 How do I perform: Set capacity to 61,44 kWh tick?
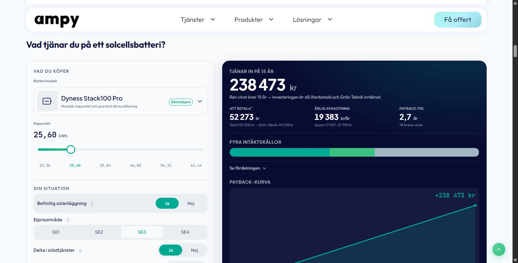pyautogui.click(x=196, y=166)
